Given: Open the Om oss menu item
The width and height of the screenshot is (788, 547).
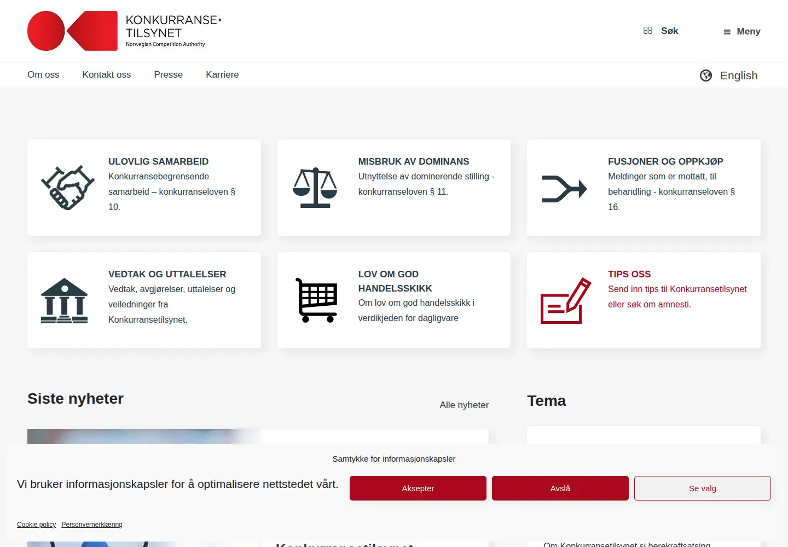Looking at the screenshot, I should 43,75.
